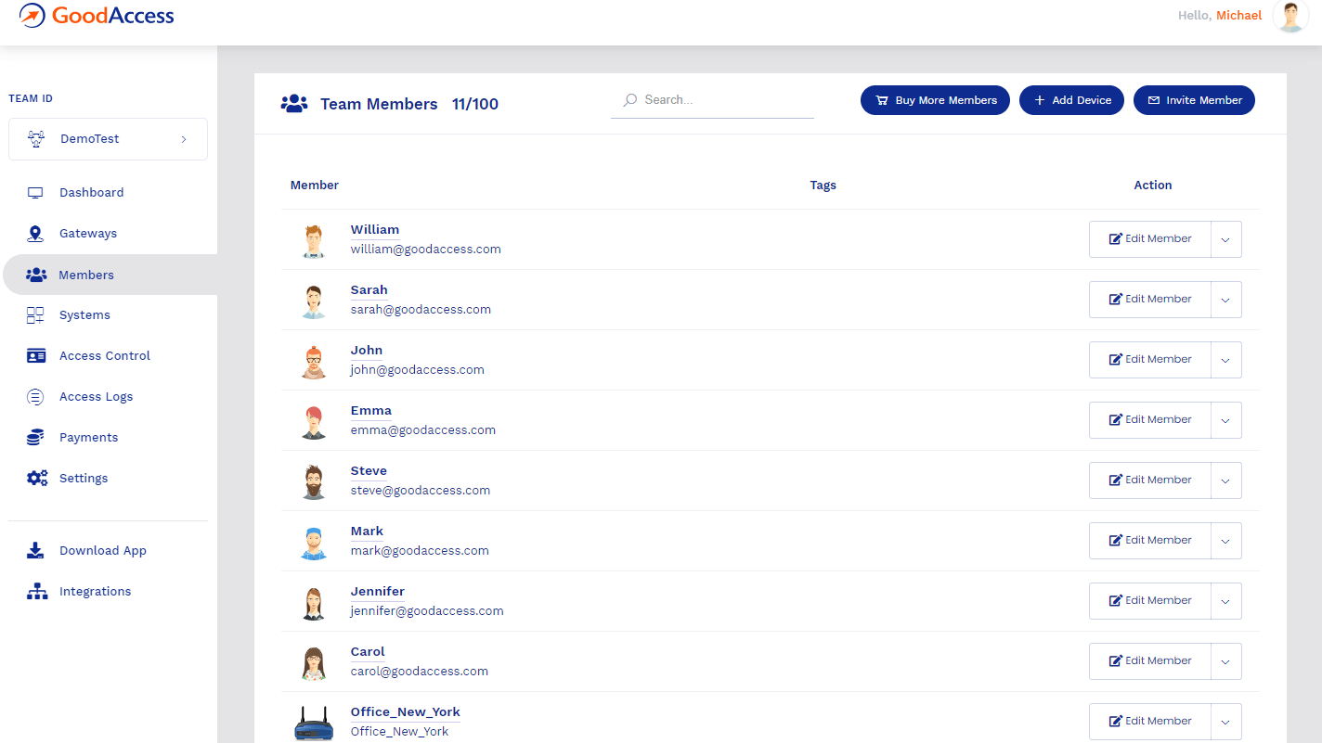Click the Payments coins icon
The width and height of the screenshot is (1322, 743).
[35, 437]
